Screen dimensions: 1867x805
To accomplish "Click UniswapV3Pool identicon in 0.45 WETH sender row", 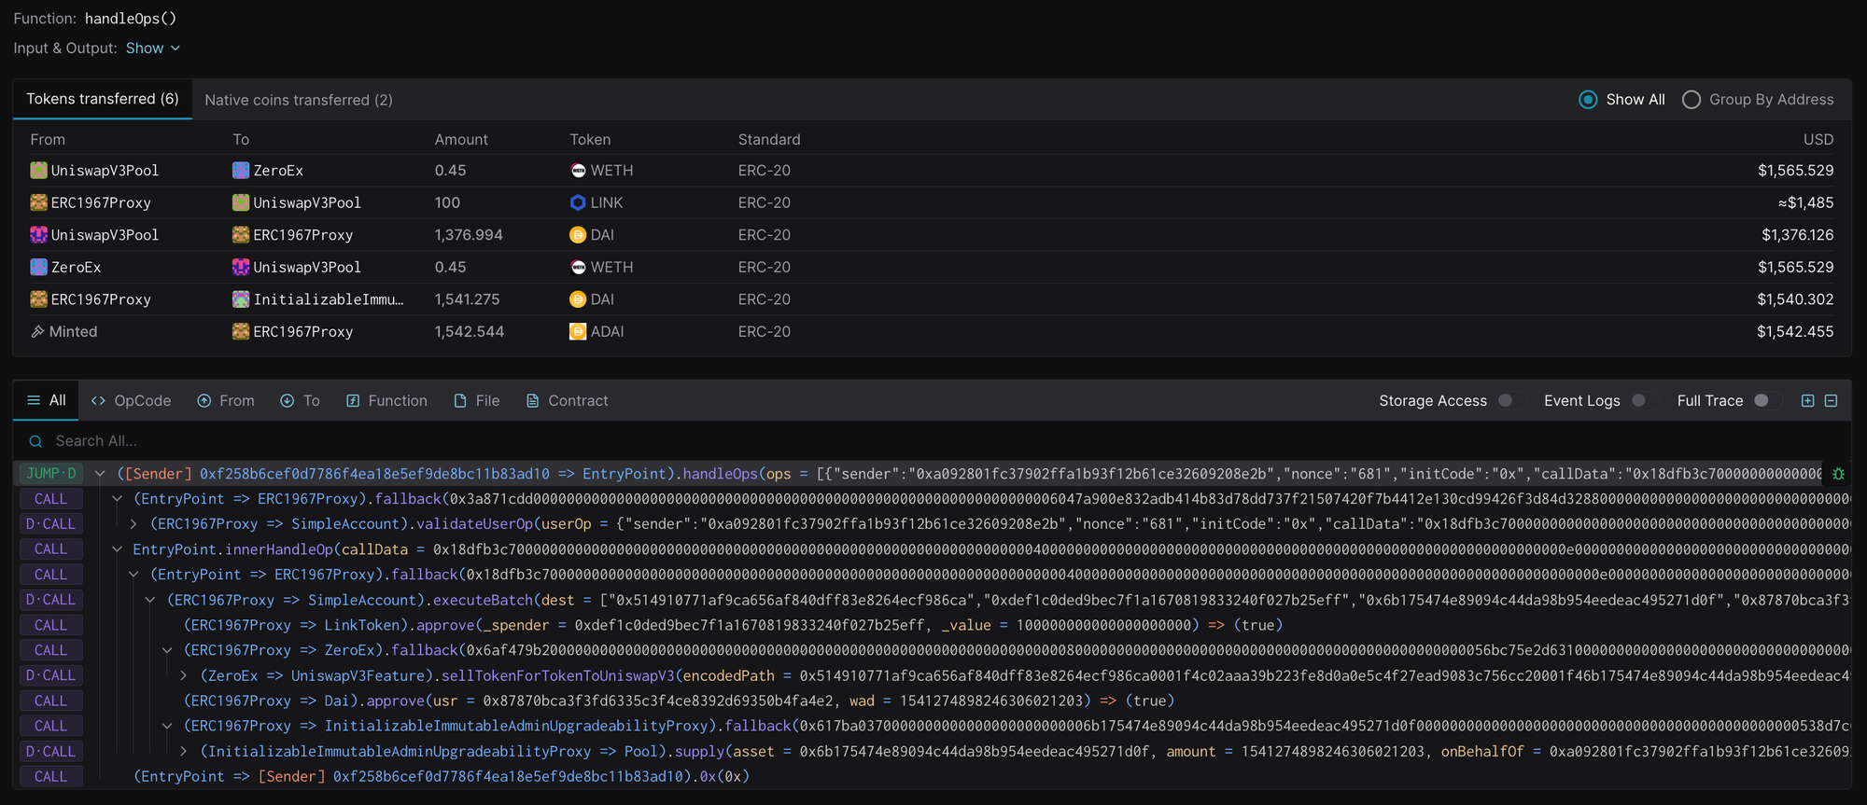I will (38, 171).
